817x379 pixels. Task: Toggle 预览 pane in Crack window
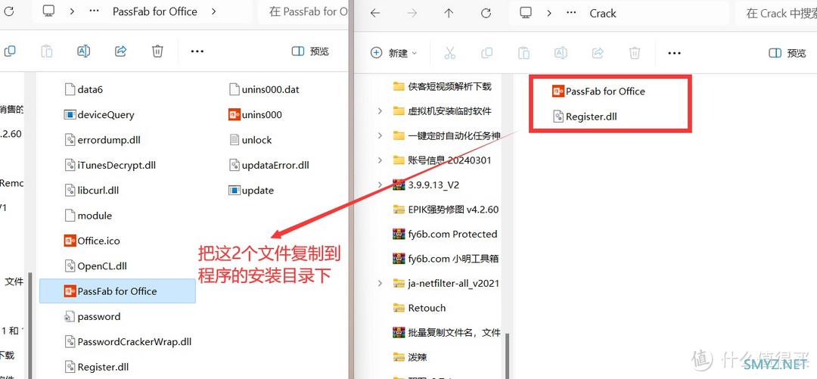[787, 53]
